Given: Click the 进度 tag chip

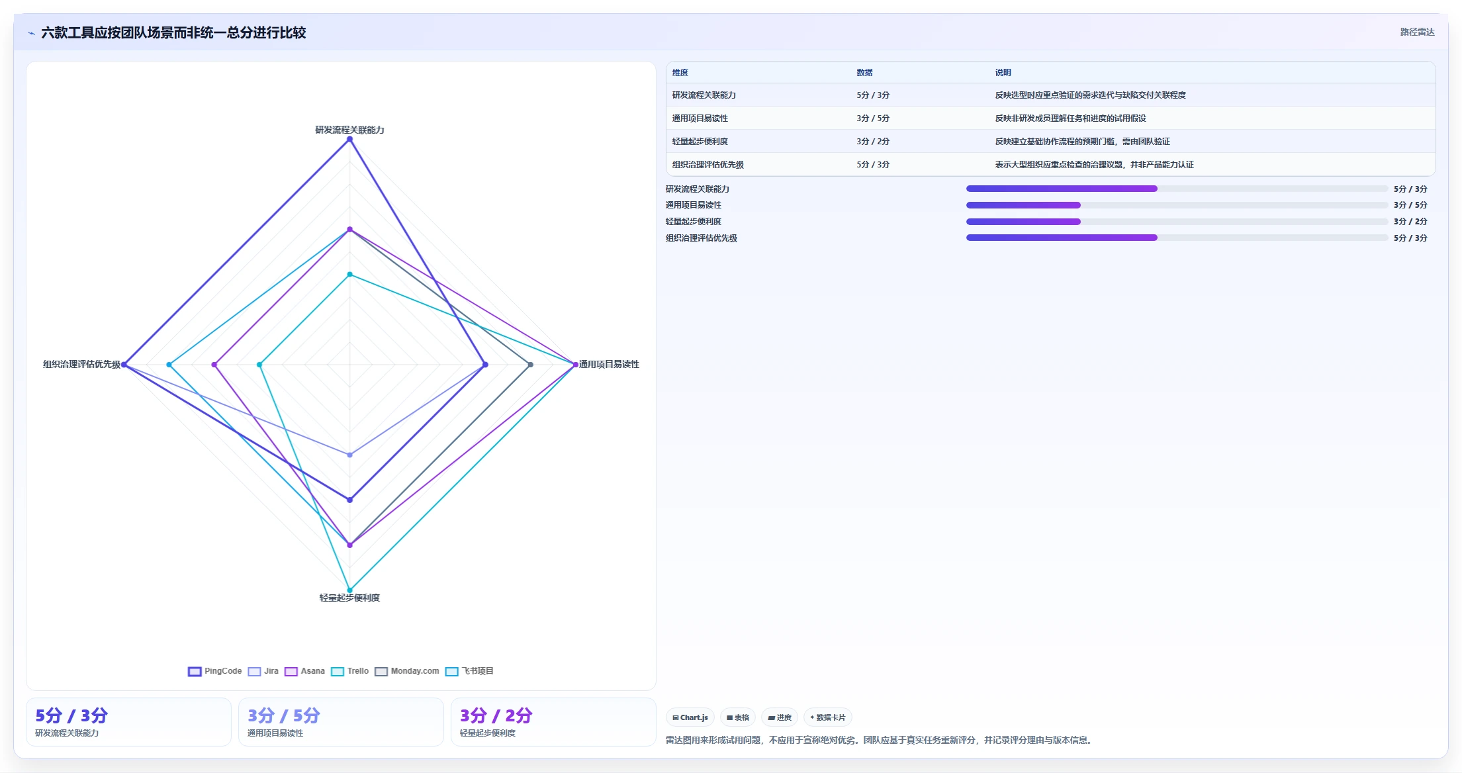Looking at the screenshot, I should (x=780, y=717).
